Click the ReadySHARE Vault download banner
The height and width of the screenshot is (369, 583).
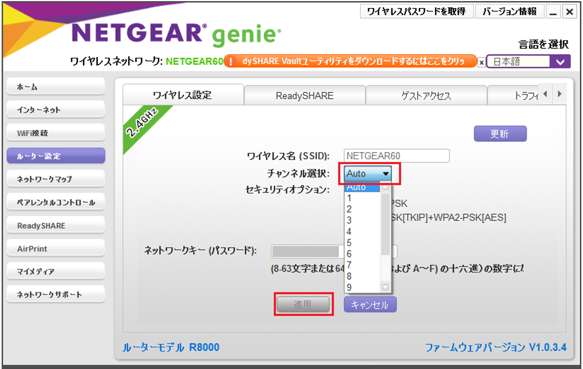pos(350,61)
